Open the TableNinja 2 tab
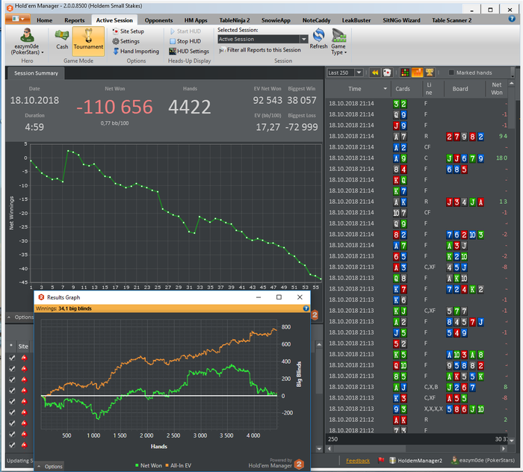This screenshot has width=523, height=472. tap(235, 20)
